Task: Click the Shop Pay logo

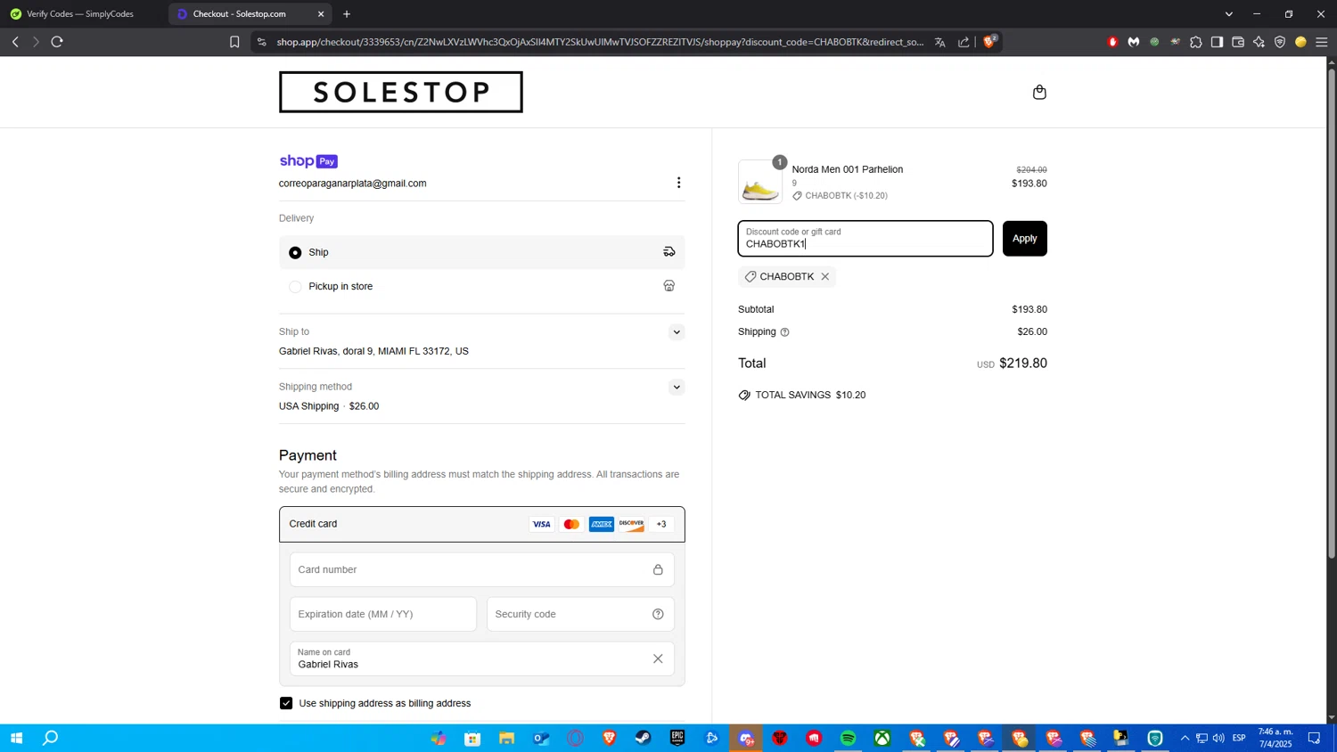Action: [x=308, y=161]
